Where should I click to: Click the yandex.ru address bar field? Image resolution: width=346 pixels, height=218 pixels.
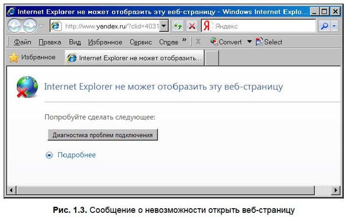(x=109, y=26)
